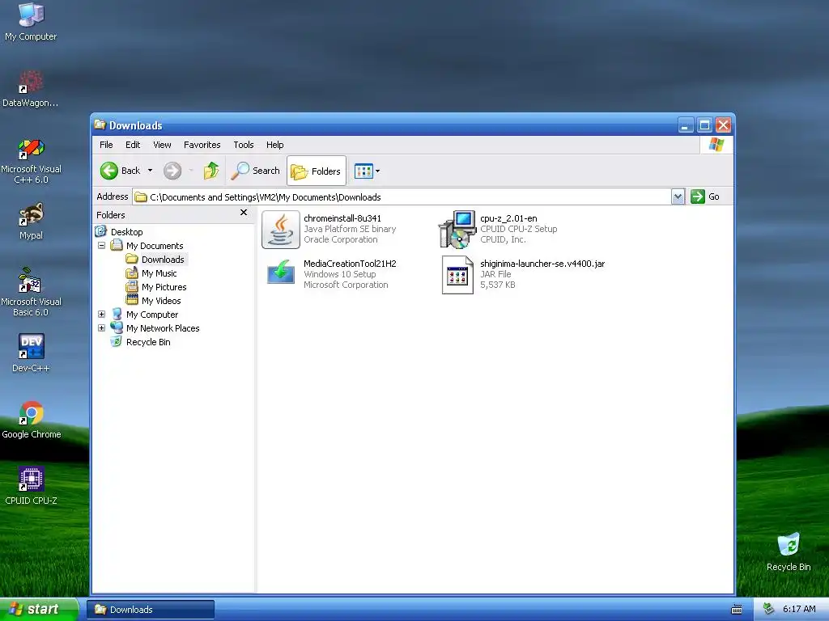Screen dimensions: 829x621
Task: Expand the My Network Places node
Action: pyautogui.click(x=101, y=328)
